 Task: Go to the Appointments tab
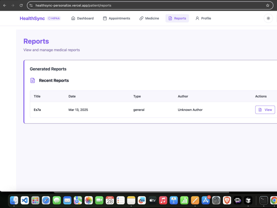point(116,18)
